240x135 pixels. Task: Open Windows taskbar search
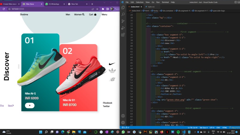tap(46, 132)
